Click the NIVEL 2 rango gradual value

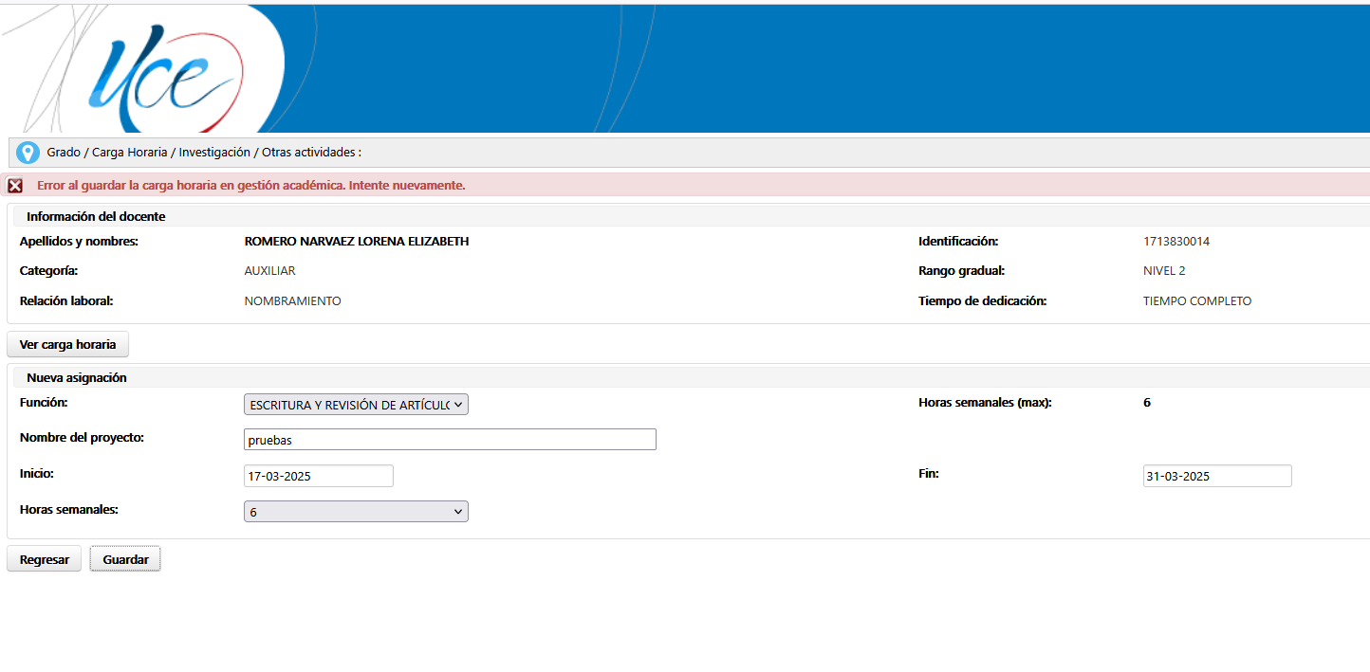coord(1164,271)
